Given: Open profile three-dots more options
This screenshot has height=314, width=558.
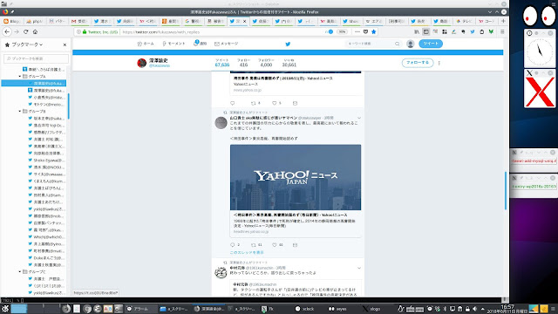Looking at the screenshot, I should [x=439, y=63].
